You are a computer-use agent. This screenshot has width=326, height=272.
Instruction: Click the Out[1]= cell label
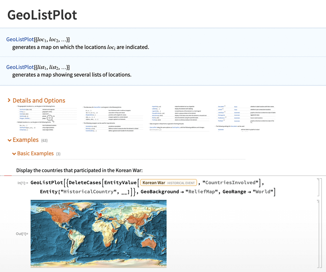22,234
